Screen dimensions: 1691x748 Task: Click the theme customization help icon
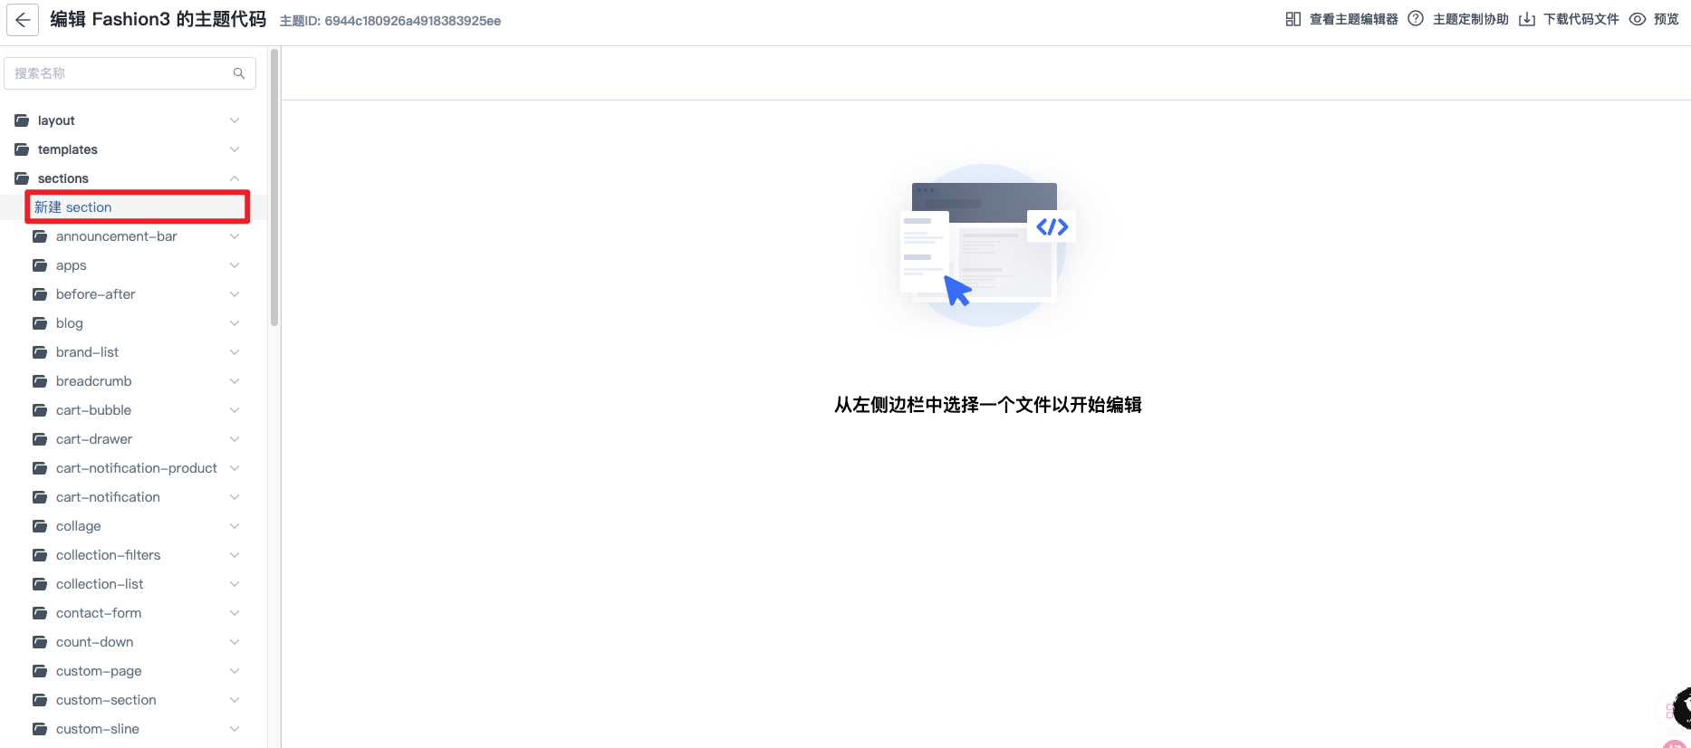click(1416, 19)
